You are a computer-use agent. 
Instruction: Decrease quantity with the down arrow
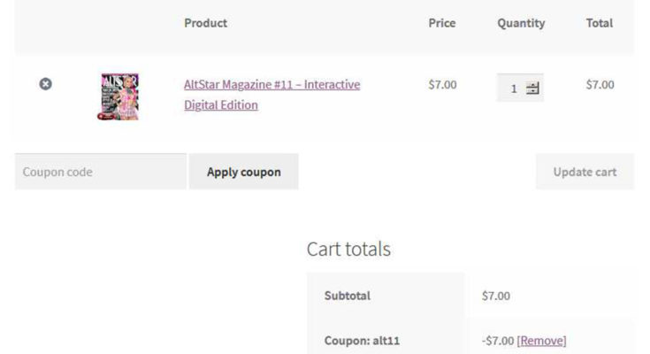tap(532, 92)
